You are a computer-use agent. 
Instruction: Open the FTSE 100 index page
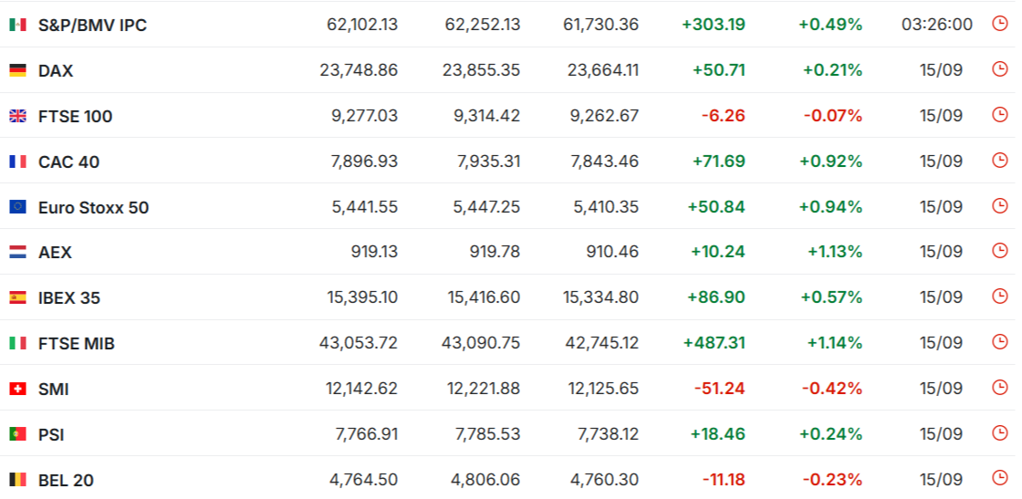75,117
